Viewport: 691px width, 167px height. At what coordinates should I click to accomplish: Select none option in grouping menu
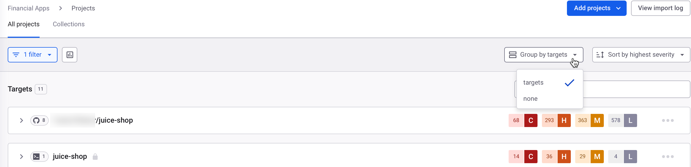pyautogui.click(x=530, y=98)
